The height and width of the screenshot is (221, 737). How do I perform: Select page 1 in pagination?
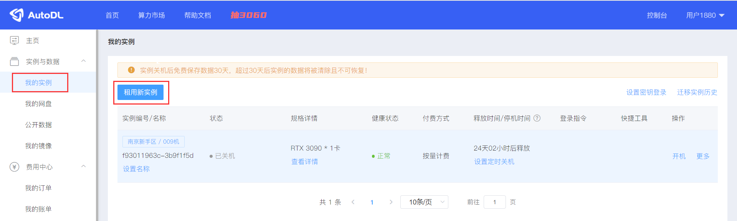coord(372,202)
